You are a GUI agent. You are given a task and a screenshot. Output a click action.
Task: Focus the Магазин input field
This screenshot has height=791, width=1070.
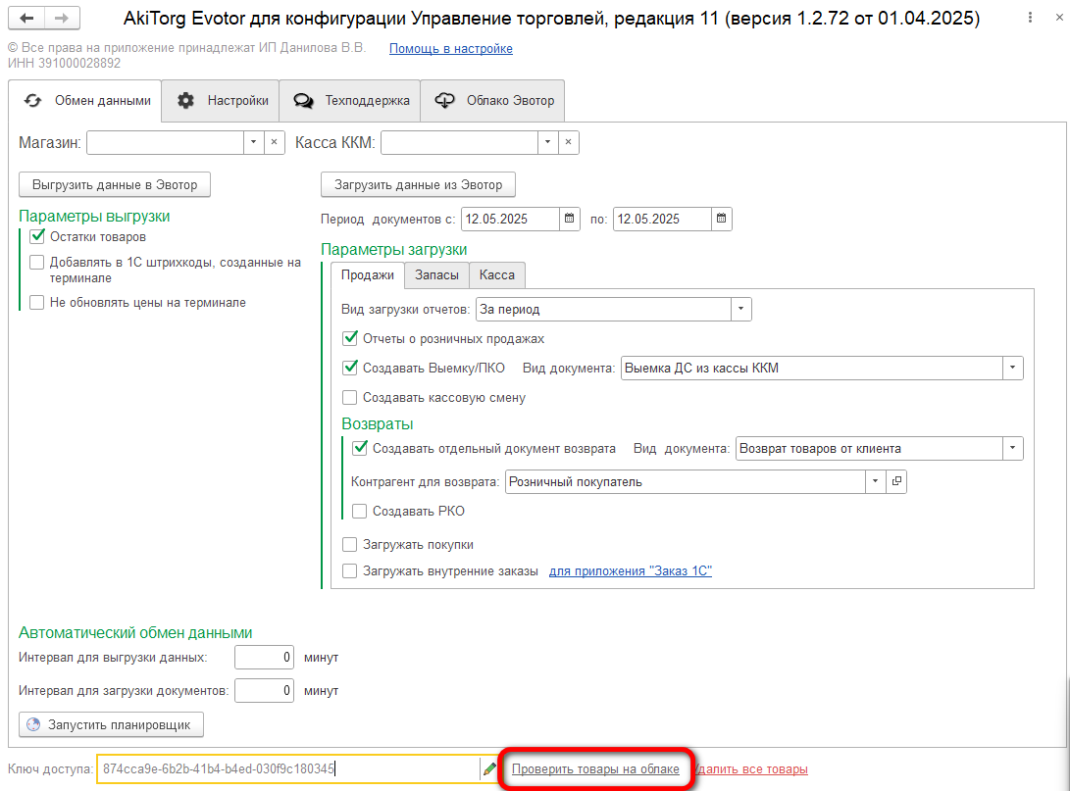[x=165, y=142]
